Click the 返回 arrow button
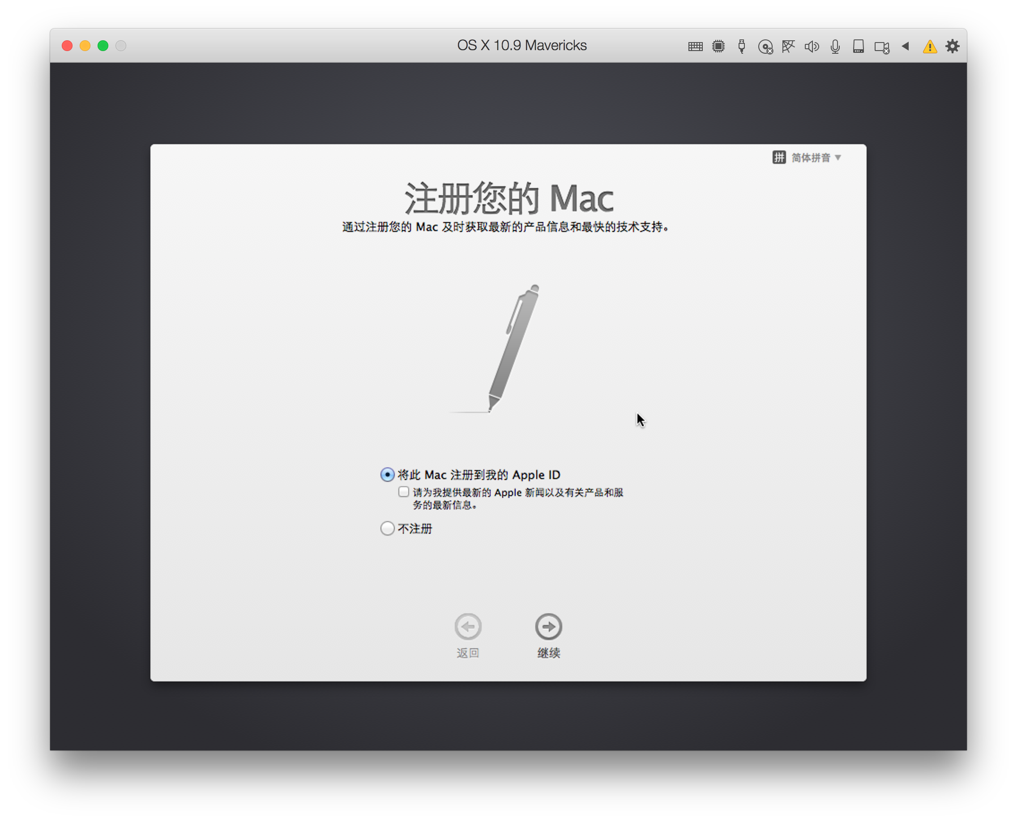Screen dimensions: 1017x822 (x=468, y=626)
